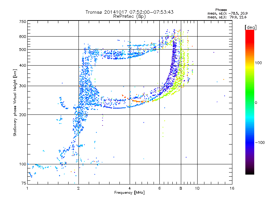Click the 'Stationary phase Virtual Height [km]' axis label
The height and width of the screenshot is (205, 273).
tap(15, 102)
